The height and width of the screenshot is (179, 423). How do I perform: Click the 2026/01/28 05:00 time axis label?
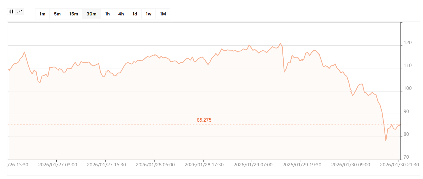[155, 165]
